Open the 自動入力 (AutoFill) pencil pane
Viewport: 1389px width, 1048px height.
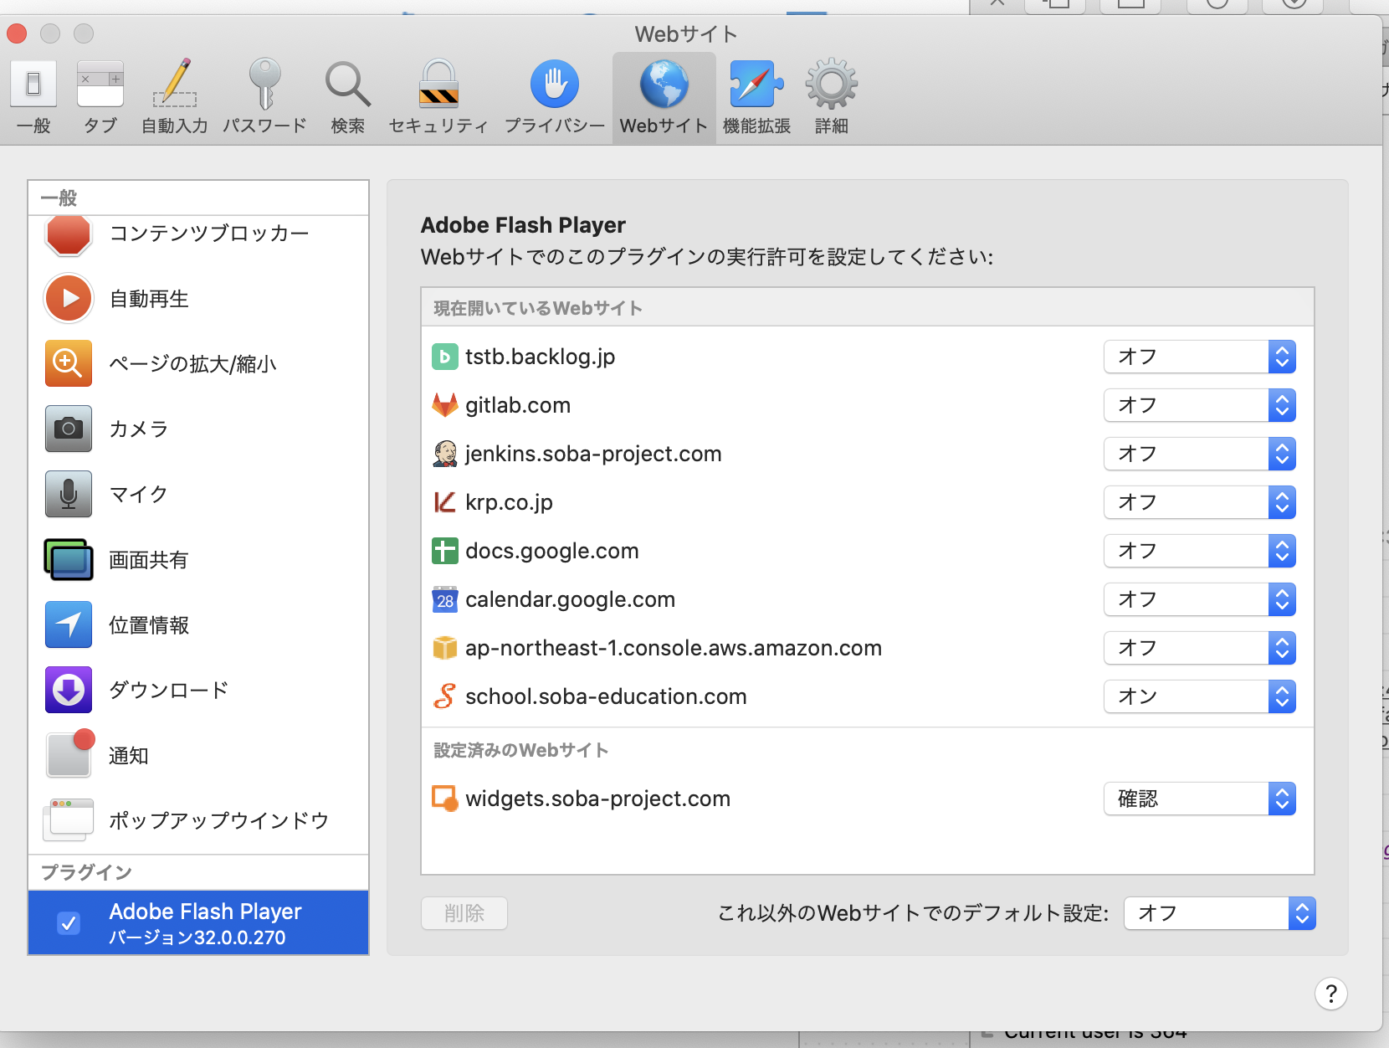[x=175, y=98]
